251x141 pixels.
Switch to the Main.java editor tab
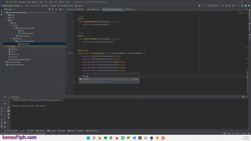[x=131, y=9]
